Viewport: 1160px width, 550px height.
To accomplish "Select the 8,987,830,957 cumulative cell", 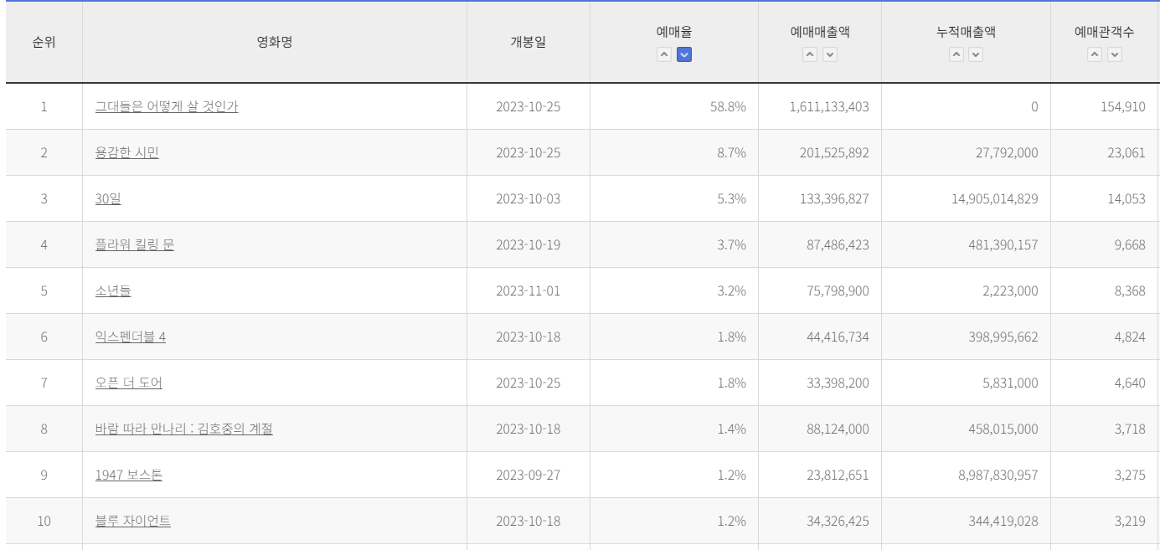I will (x=966, y=475).
